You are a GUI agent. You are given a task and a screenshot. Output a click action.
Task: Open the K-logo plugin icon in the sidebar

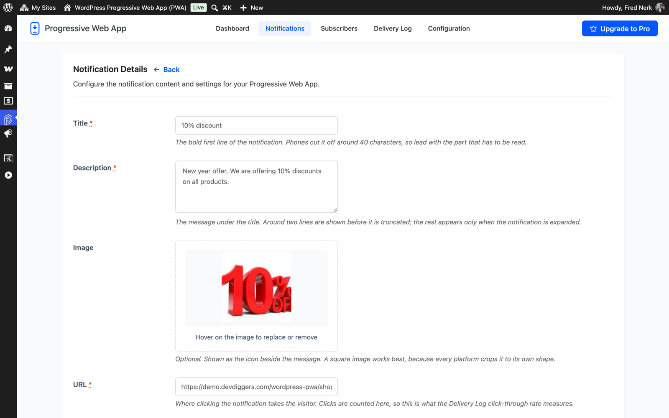pyautogui.click(x=8, y=158)
